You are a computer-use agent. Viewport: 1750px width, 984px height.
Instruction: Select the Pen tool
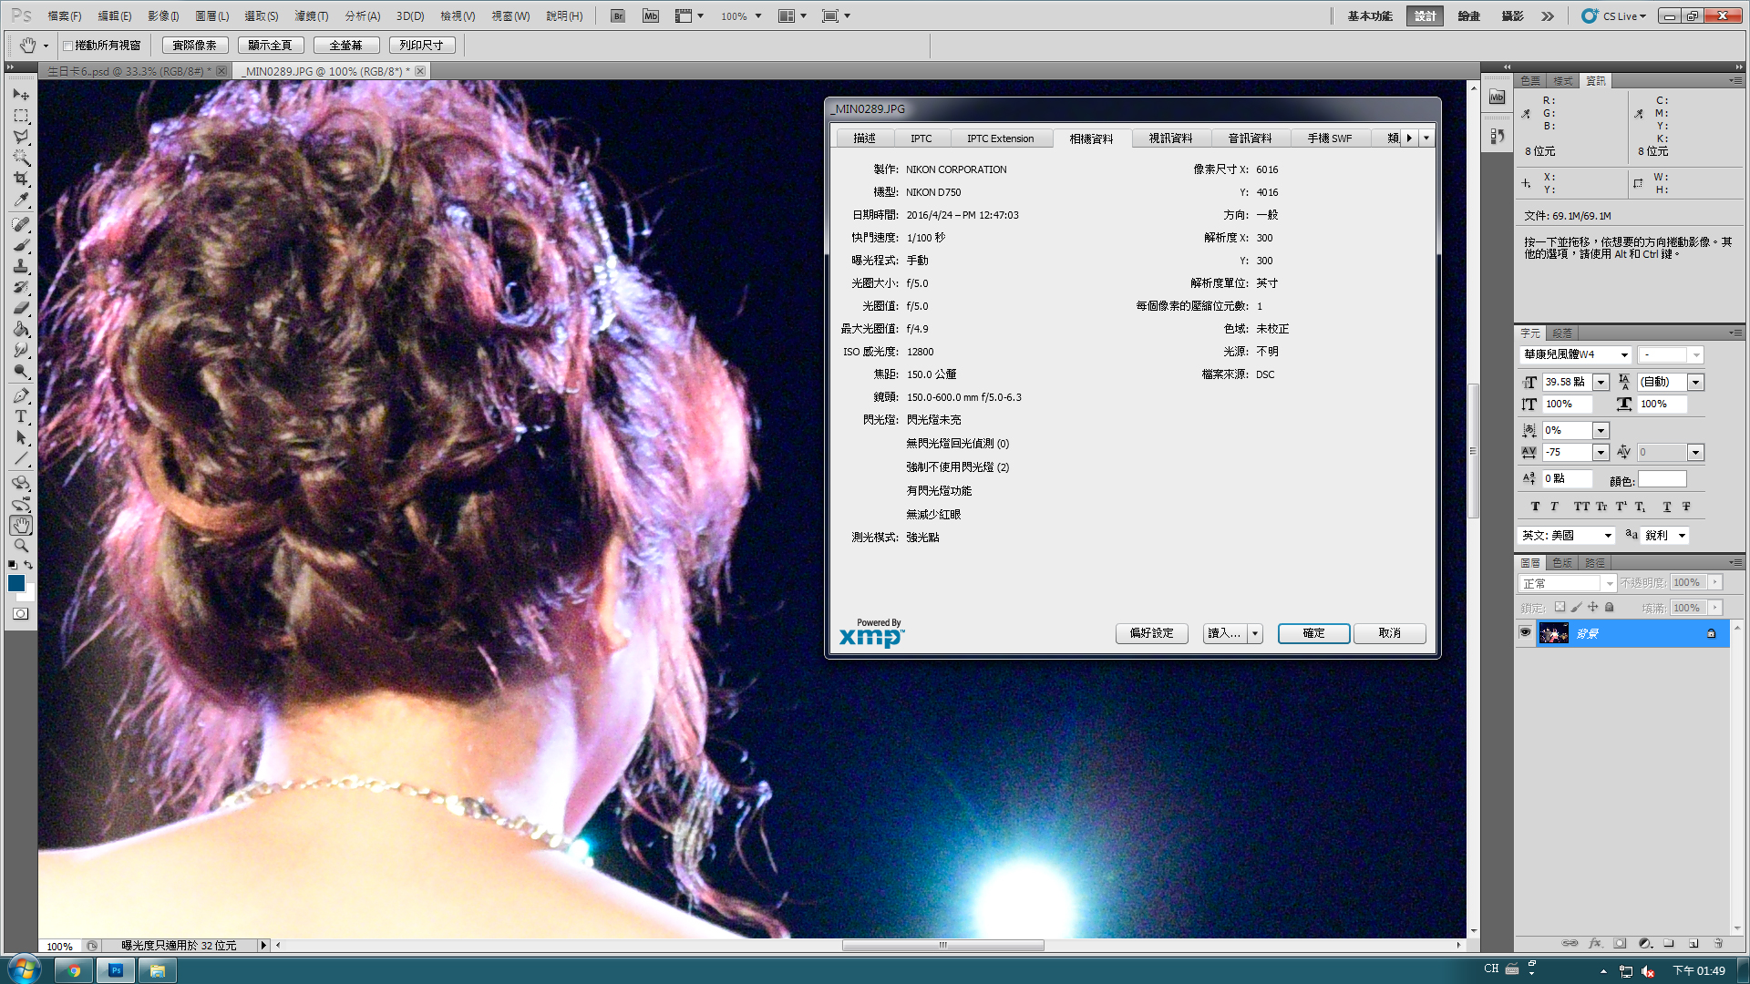coord(21,395)
